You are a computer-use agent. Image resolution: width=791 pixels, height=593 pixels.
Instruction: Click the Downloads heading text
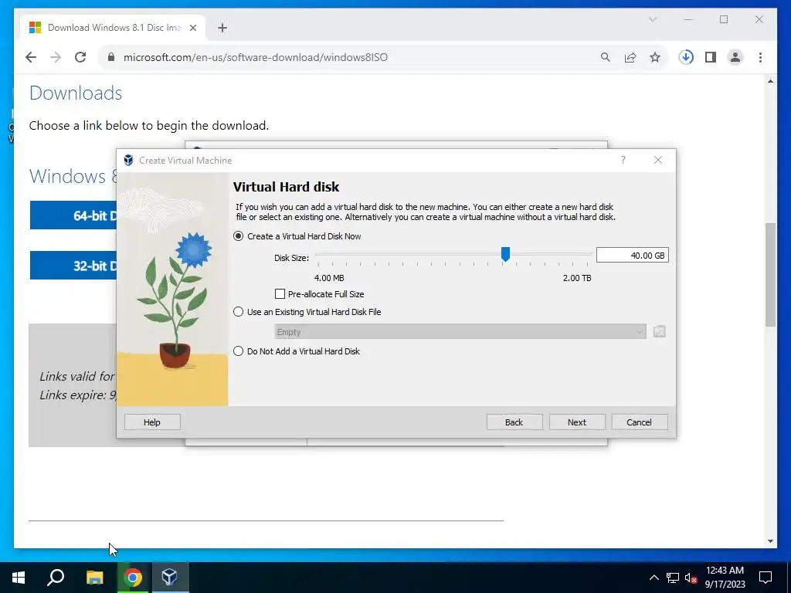click(x=76, y=93)
